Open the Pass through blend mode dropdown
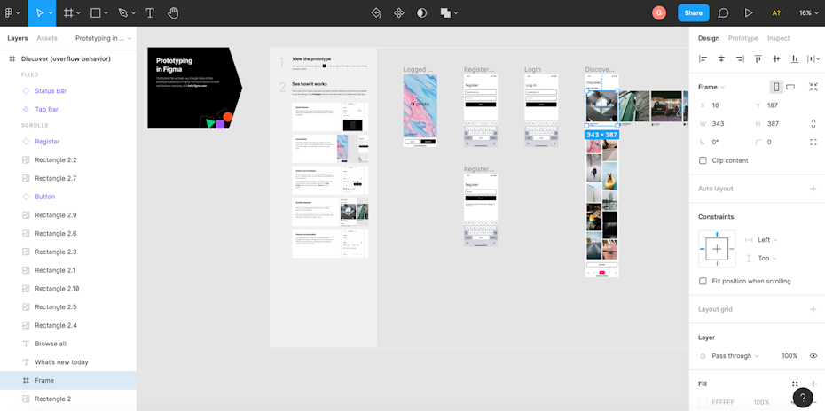 click(x=735, y=356)
